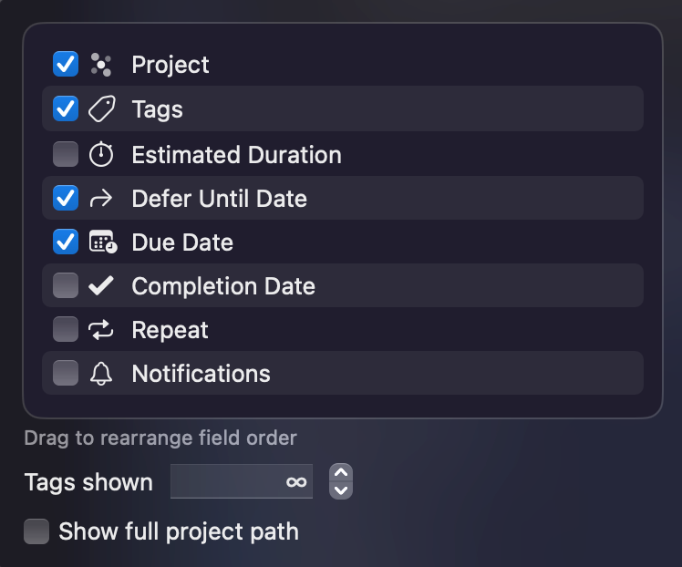Viewport: 682px width, 567px height.
Task: Click the Defer Until Date arrow icon
Action: (101, 199)
